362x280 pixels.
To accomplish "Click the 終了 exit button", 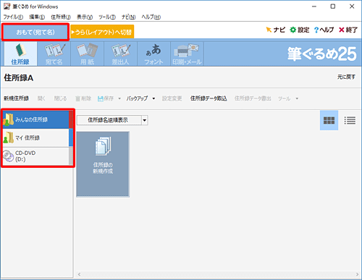I will click(x=348, y=30).
